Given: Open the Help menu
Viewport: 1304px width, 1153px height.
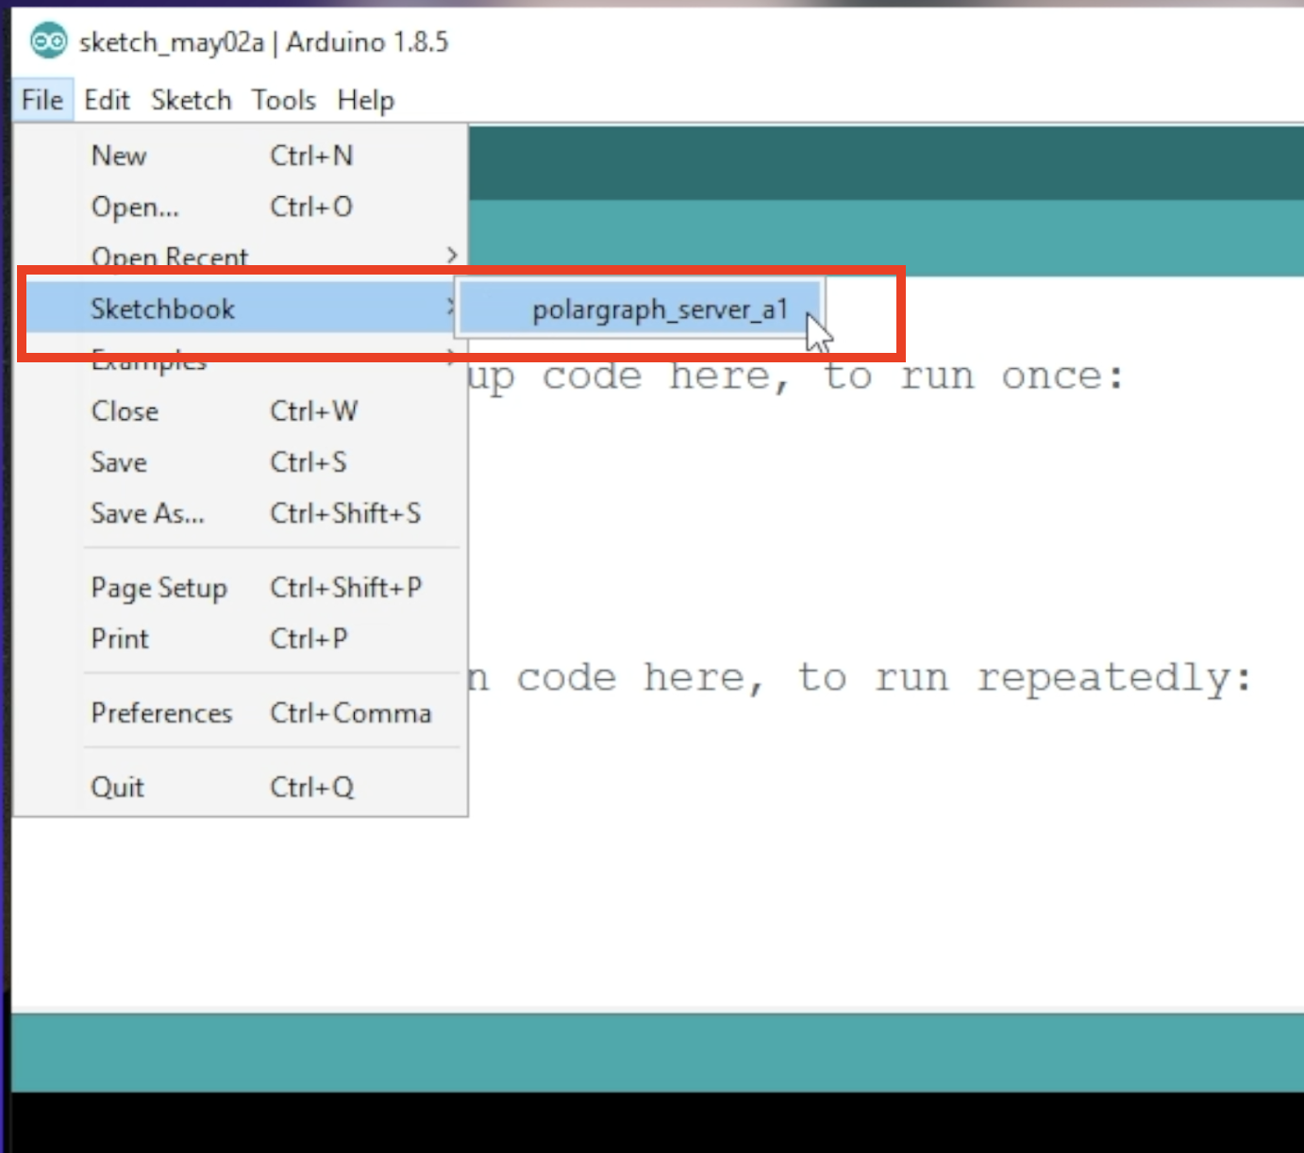Looking at the screenshot, I should [366, 100].
